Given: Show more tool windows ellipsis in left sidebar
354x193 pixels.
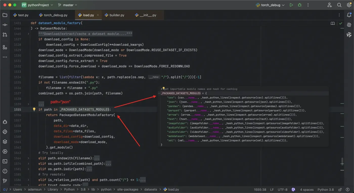Looking at the screenshot, I should pos(5,57).
